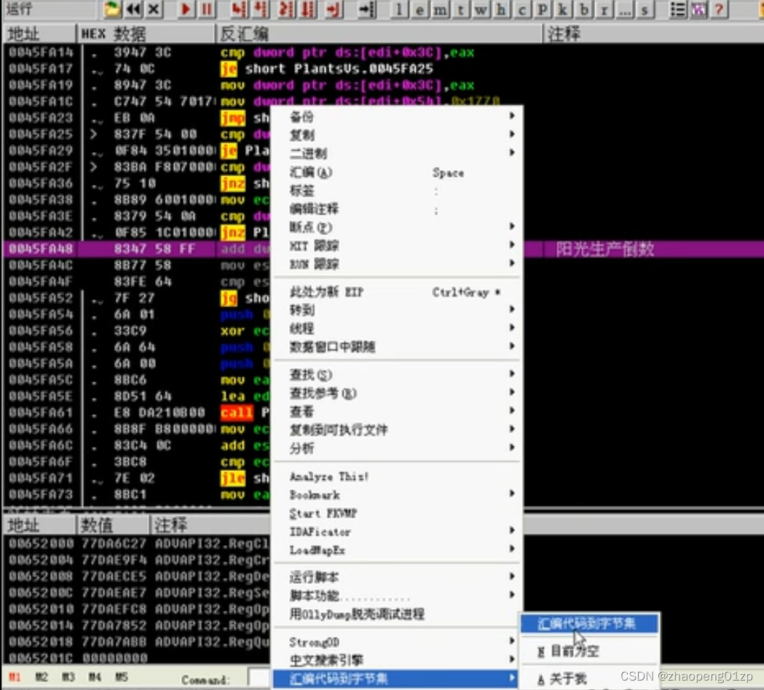
Task: Open Handles window with the h button
Action: point(501,9)
